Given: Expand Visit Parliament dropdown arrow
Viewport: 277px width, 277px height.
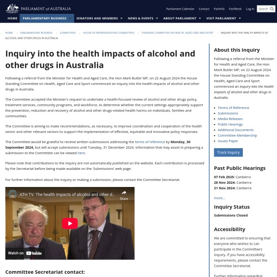Looking at the screenshot, I should point(240,18).
